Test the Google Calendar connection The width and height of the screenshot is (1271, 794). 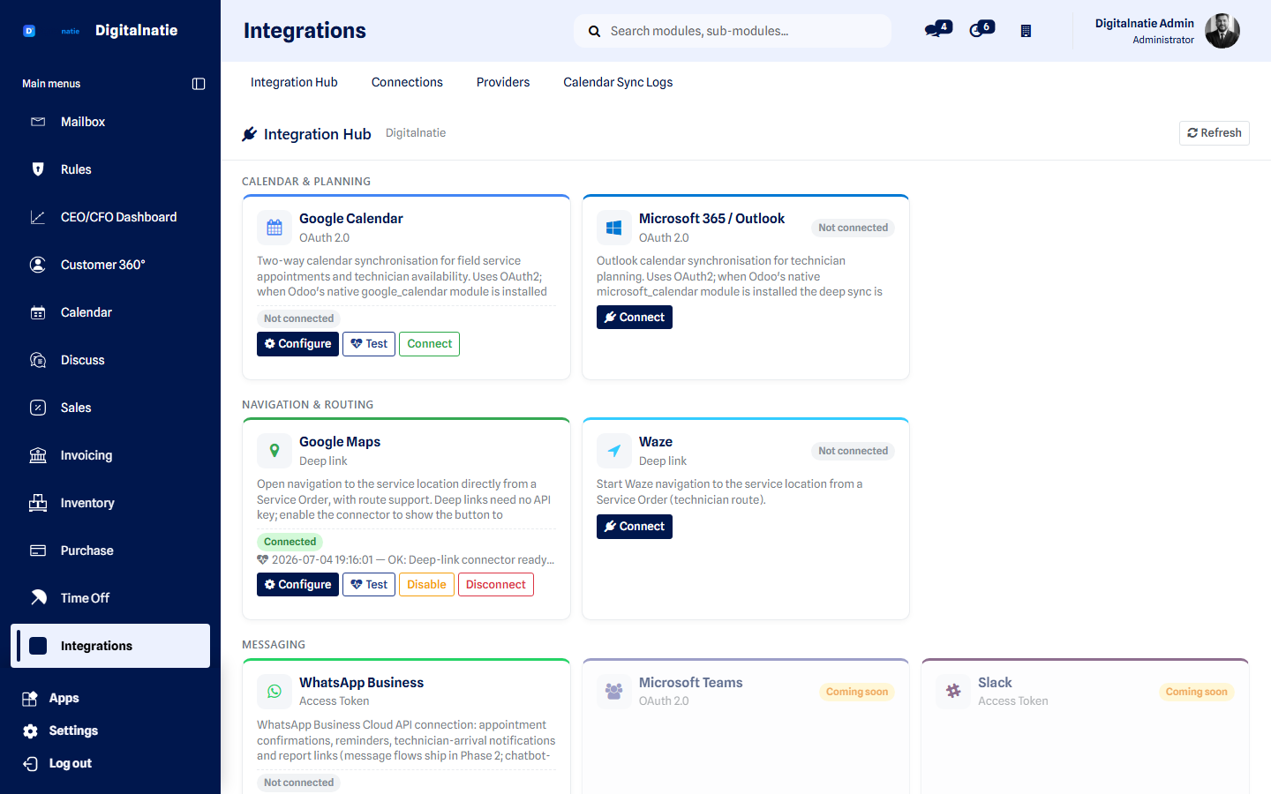coord(369,344)
